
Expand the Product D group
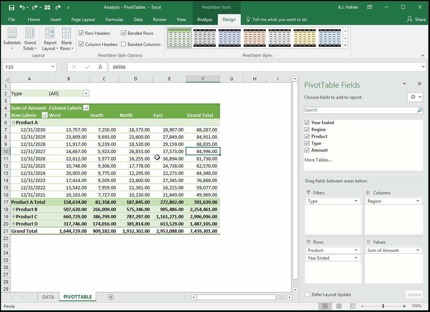click(x=13, y=224)
